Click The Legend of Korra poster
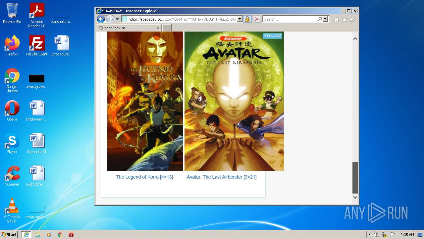The image size is (424, 239). point(145,101)
